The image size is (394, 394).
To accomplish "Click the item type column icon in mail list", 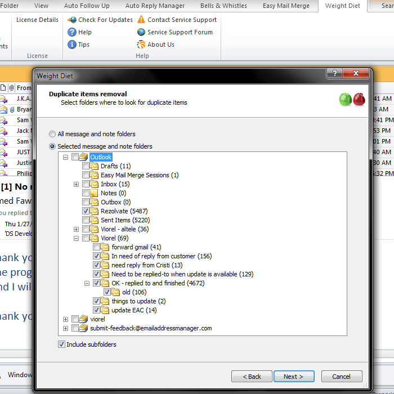I will point(3,88).
